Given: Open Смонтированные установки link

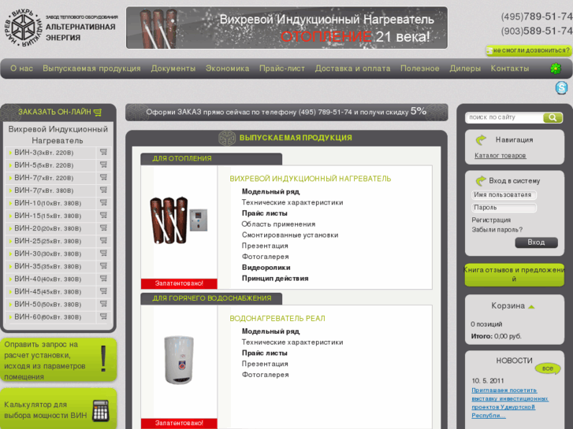Looking at the screenshot, I should point(290,235).
